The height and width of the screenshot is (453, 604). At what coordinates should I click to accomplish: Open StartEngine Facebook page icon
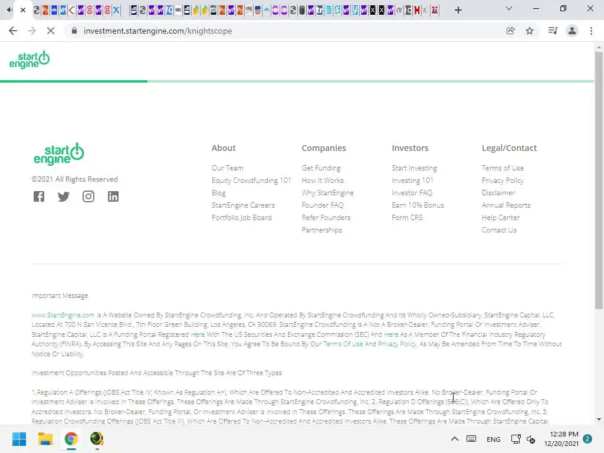39,196
